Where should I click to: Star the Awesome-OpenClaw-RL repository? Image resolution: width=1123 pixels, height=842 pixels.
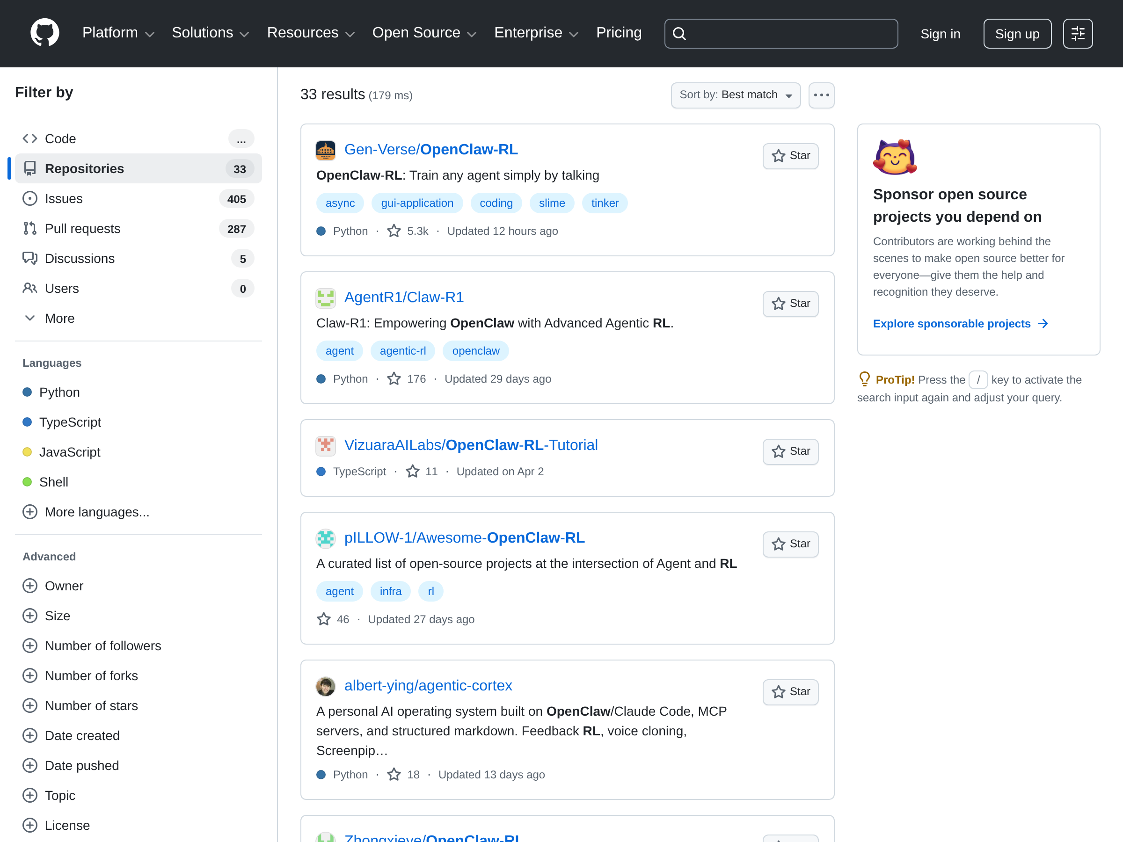tap(790, 544)
